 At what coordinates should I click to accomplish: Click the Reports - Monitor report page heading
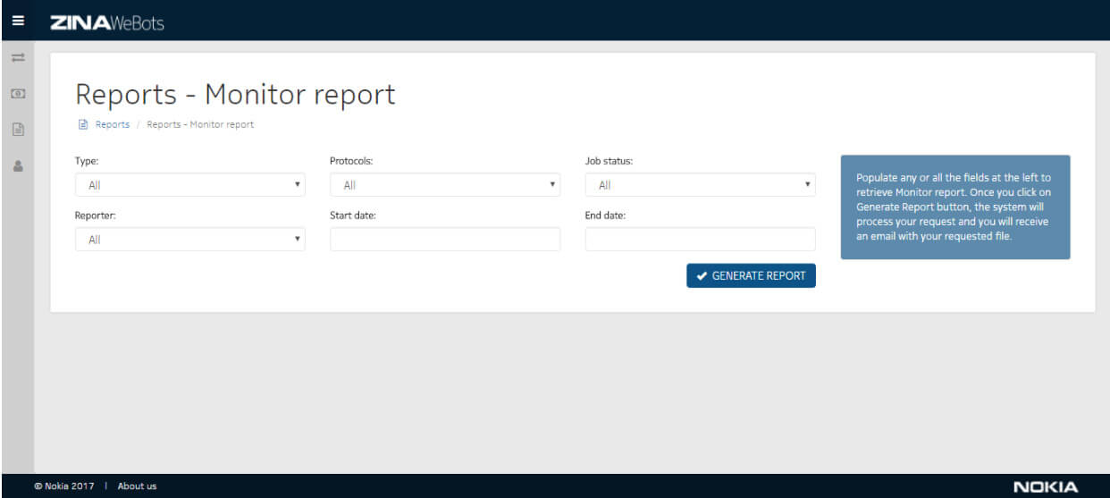(235, 95)
